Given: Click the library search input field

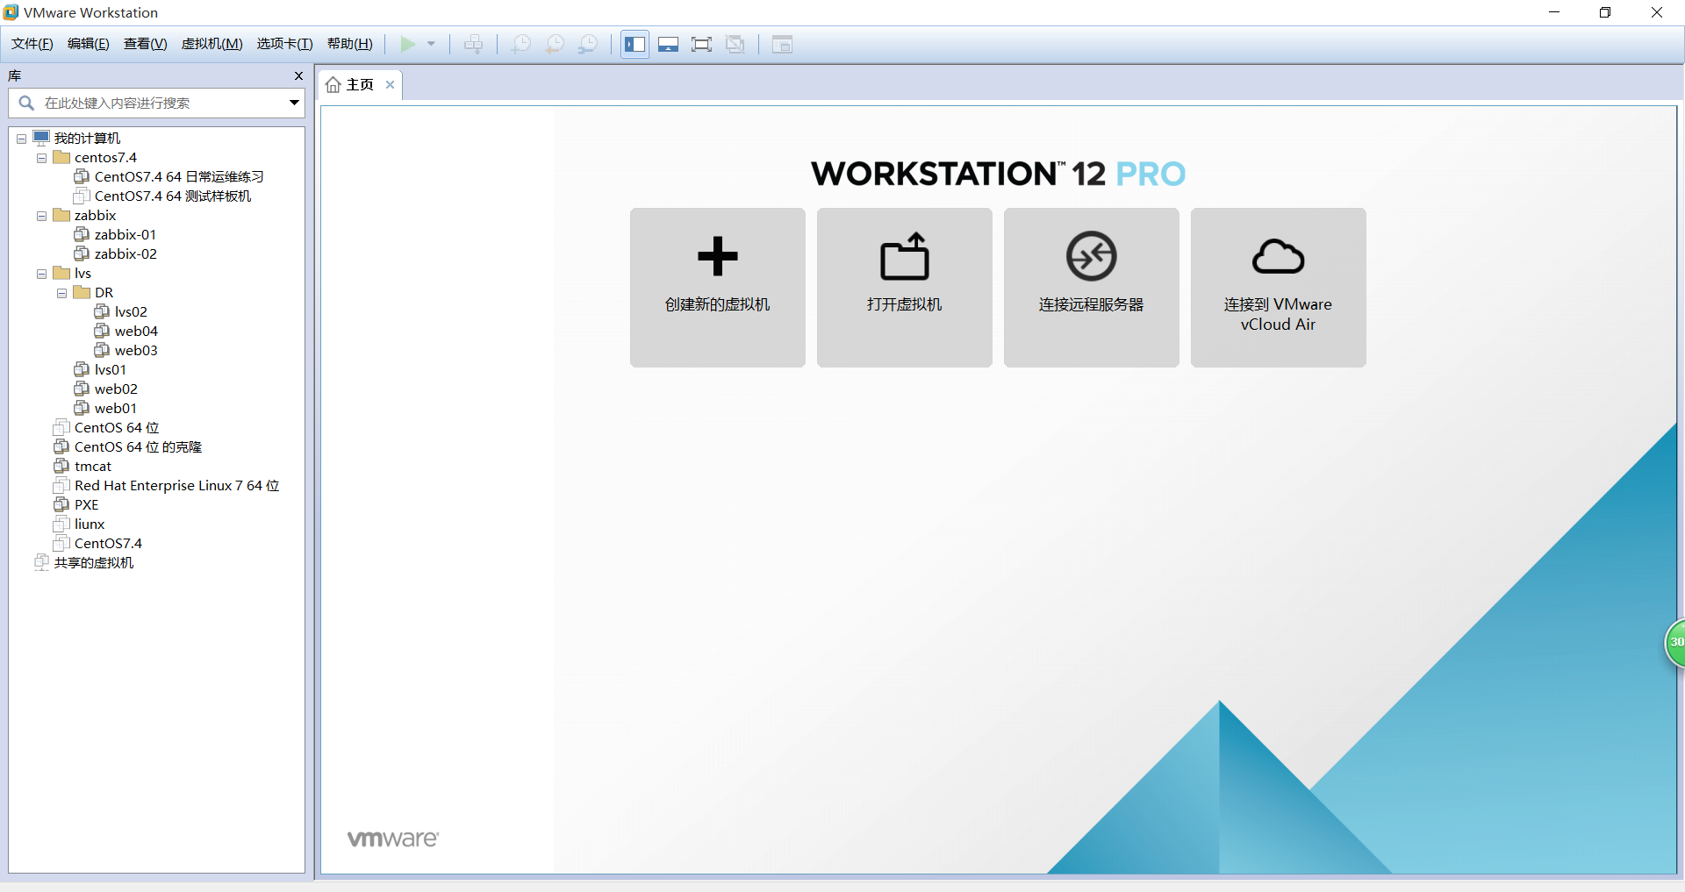Looking at the screenshot, I should click(157, 103).
